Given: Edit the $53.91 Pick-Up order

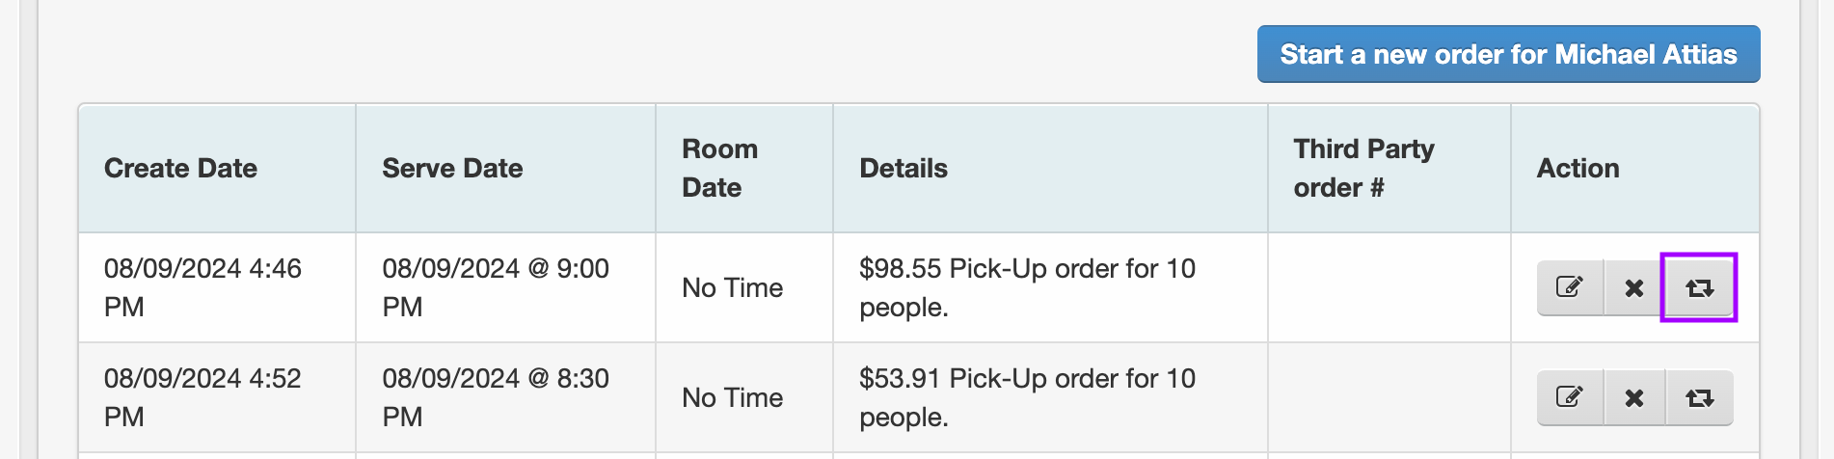Looking at the screenshot, I should pyautogui.click(x=1570, y=397).
